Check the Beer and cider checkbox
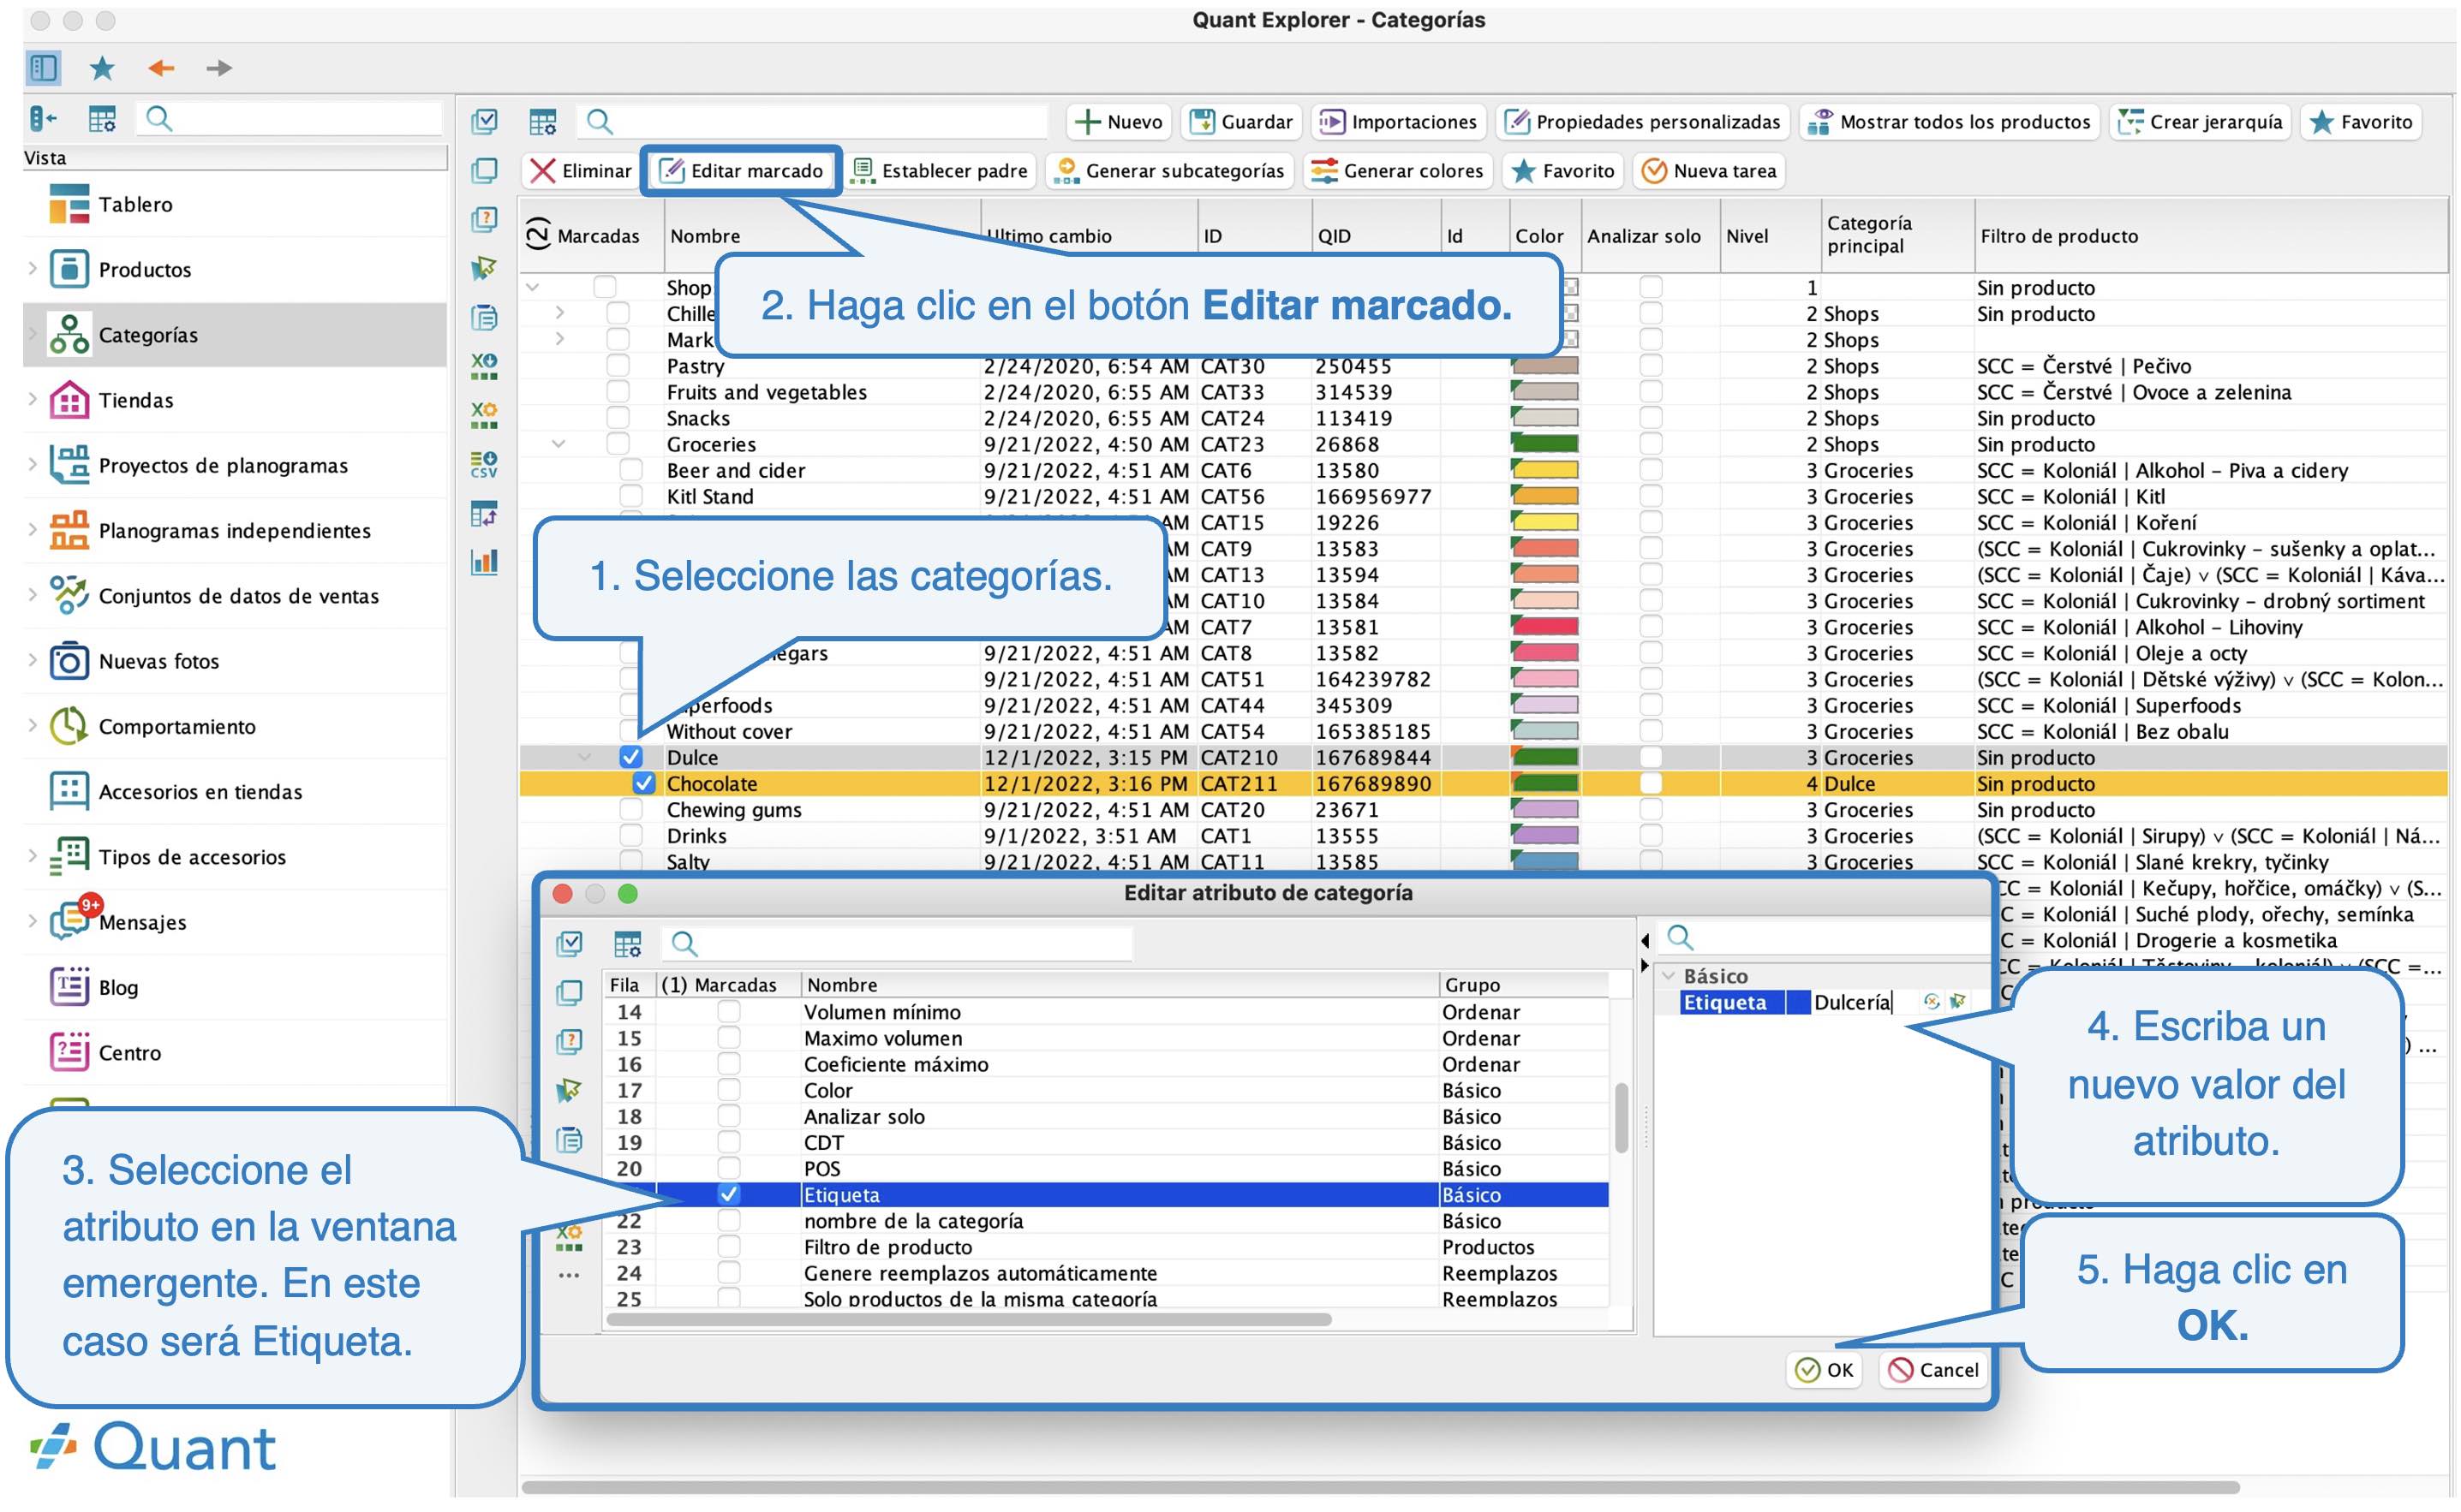 (x=631, y=470)
